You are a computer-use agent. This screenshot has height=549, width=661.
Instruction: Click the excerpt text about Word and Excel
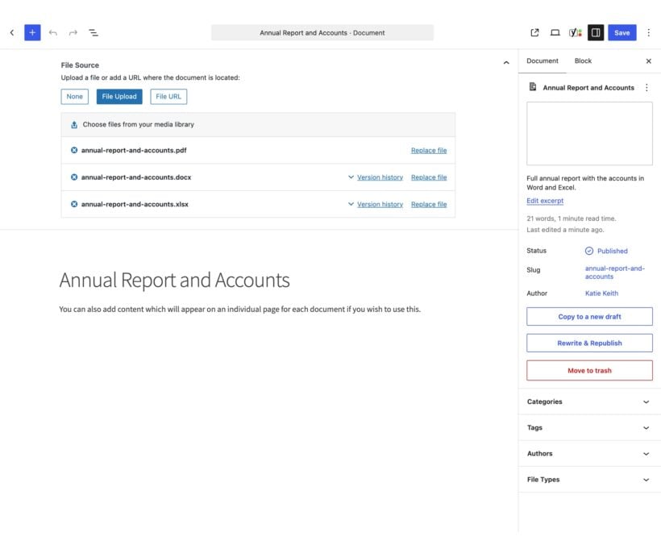click(585, 183)
